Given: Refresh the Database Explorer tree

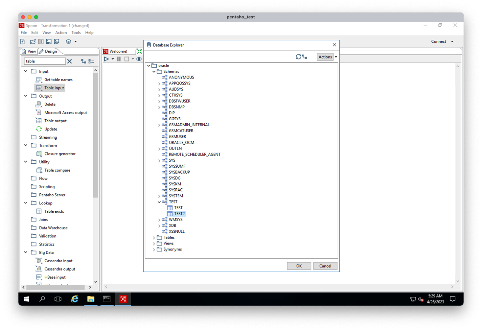Looking at the screenshot, I should pyautogui.click(x=298, y=57).
